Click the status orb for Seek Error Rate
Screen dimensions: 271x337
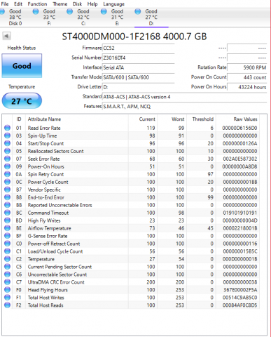(x=8, y=159)
